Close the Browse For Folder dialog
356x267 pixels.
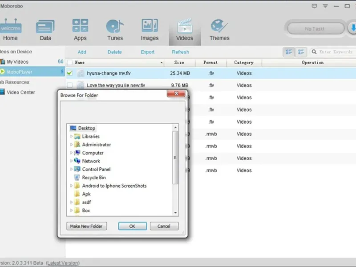176,93
